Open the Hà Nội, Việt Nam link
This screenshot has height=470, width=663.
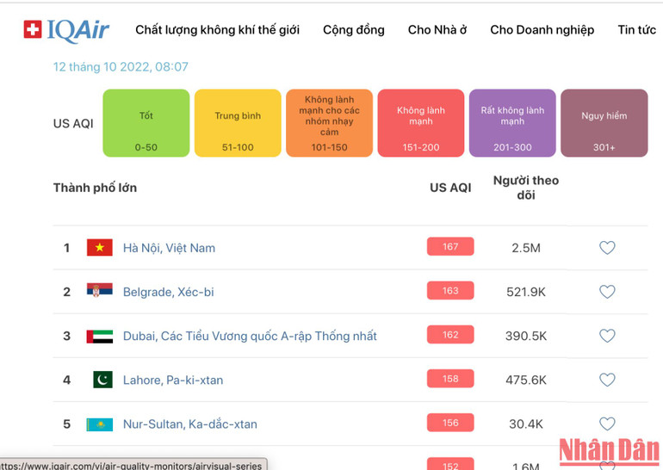(x=169, y=248)
